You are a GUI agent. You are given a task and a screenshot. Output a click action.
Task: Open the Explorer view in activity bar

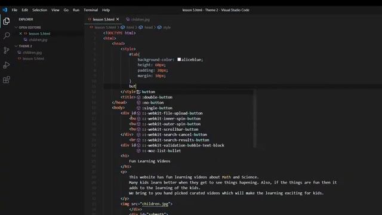[x=7, y=21]
